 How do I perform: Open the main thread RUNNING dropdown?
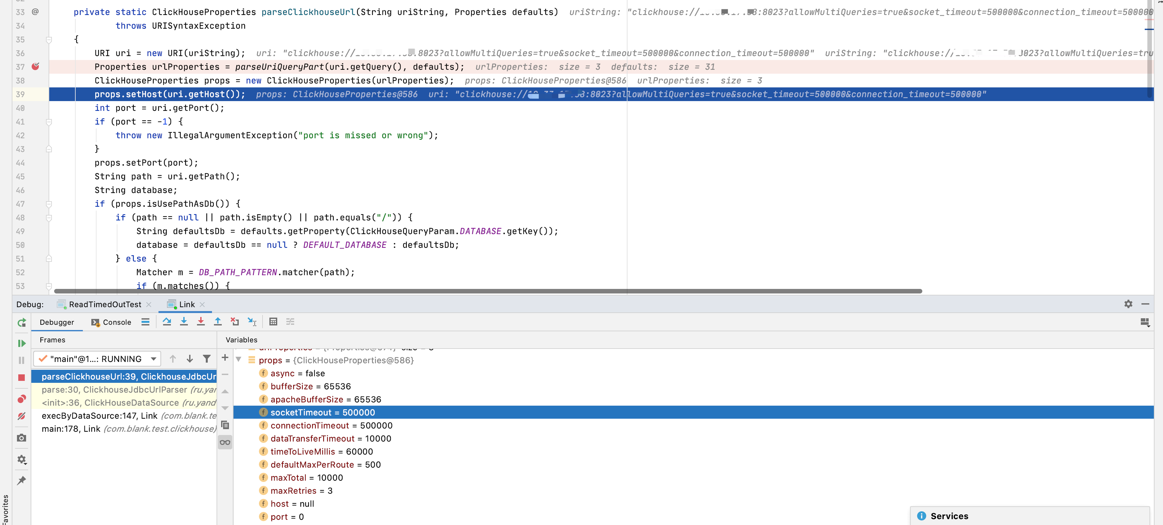[x=97, y=359]
